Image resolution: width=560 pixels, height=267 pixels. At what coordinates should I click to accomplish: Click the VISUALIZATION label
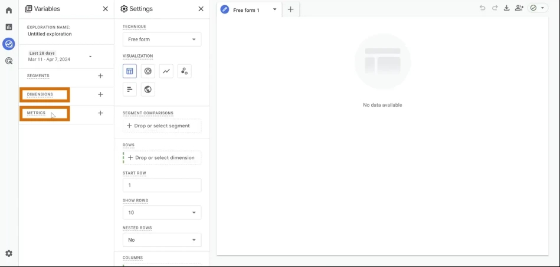click(x=138, y=56)
